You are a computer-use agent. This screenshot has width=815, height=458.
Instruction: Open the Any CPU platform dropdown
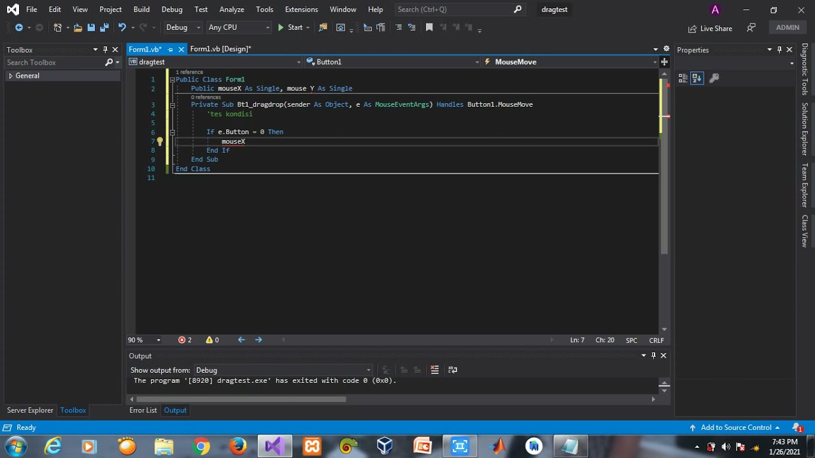coord(238,27)
